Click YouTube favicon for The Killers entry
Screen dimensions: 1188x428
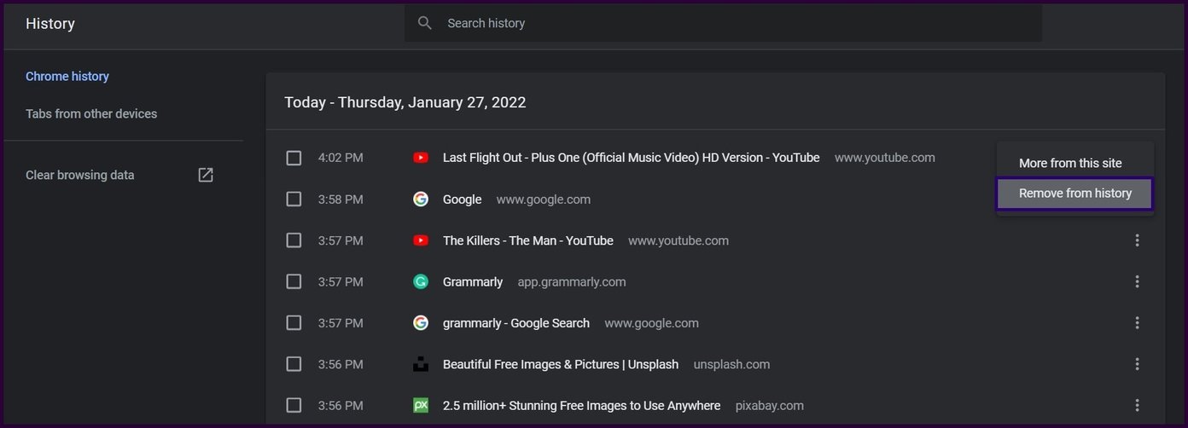421,240
